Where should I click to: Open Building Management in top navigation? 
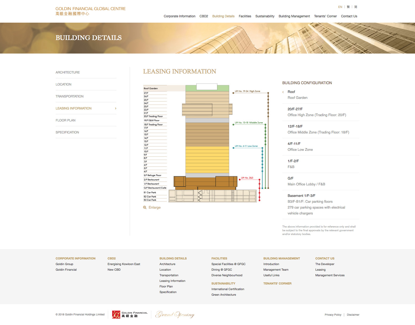coord(294,16)
